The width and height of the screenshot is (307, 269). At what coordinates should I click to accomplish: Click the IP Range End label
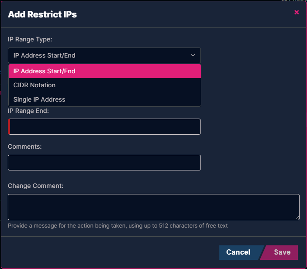(28, 111)
